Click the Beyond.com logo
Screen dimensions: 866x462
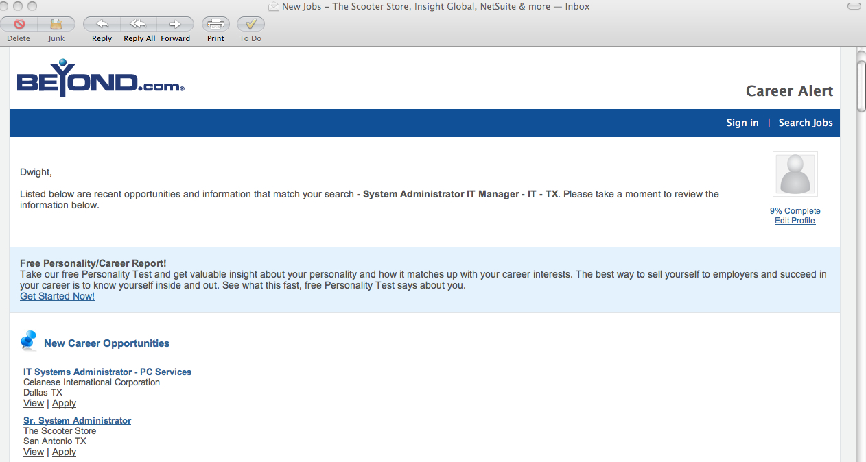point(100,80)
